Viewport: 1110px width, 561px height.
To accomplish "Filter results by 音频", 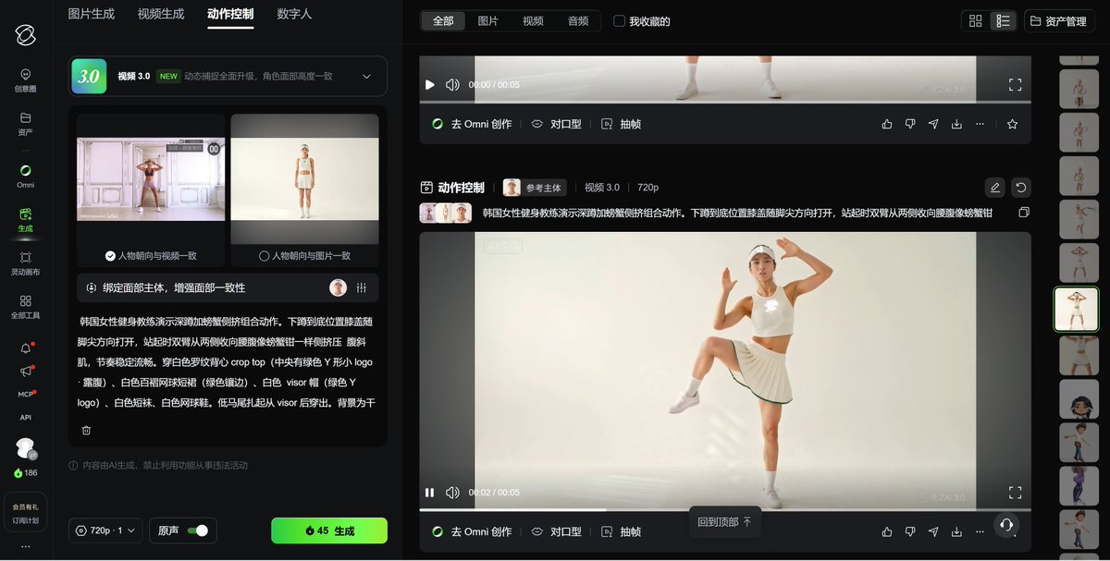I will click(x=578, y=20).
